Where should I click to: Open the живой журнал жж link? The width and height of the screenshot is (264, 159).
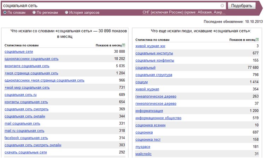click(x=150, y=46)
